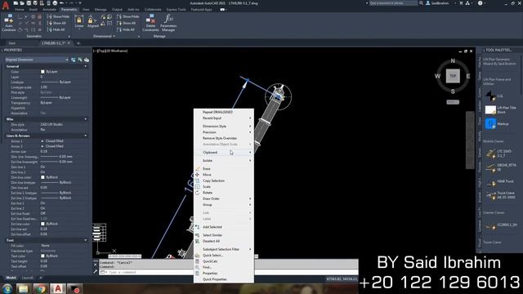This screenshot has width=523, height=294.
Task: Collapse the General properties section
Action: (x=86, y=66)
